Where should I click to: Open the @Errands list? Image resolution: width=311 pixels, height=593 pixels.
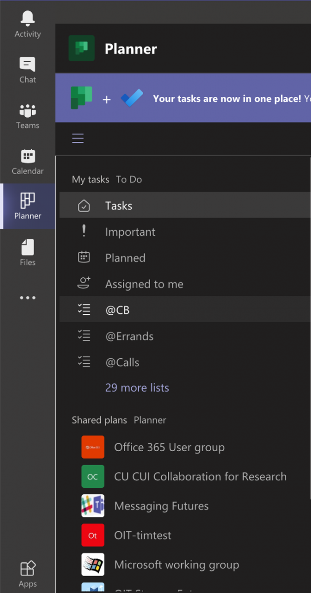tap(185, 337)
